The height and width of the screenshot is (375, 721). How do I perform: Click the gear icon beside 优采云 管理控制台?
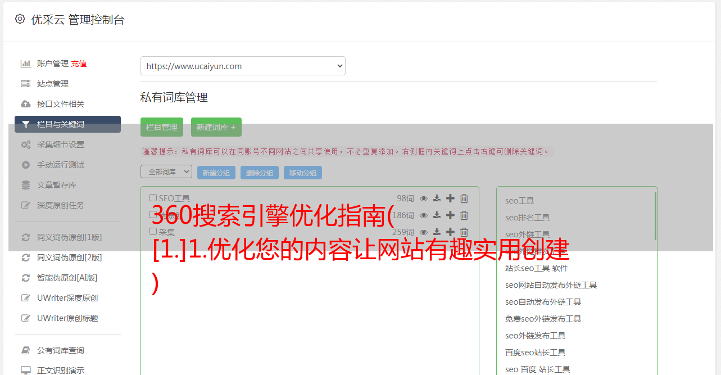20,19
